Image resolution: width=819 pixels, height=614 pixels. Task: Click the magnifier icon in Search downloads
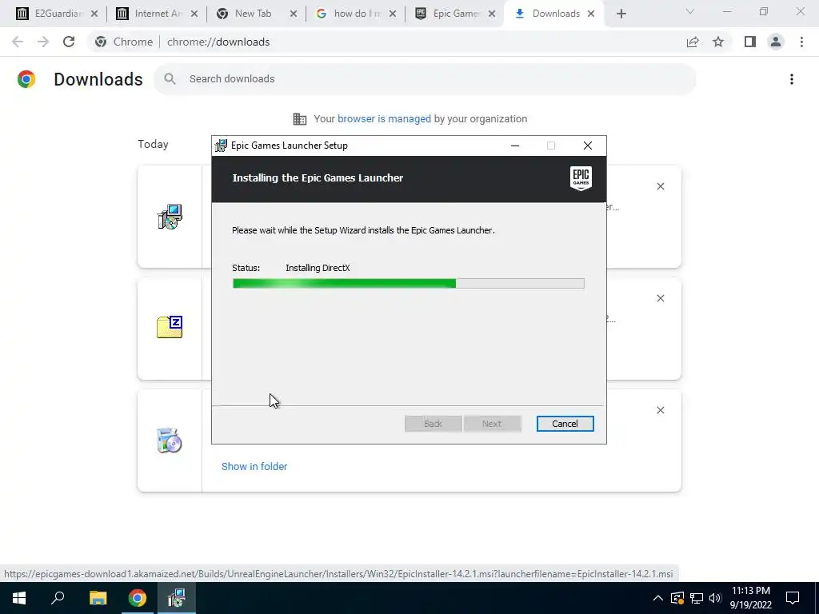tap(170, 79)
